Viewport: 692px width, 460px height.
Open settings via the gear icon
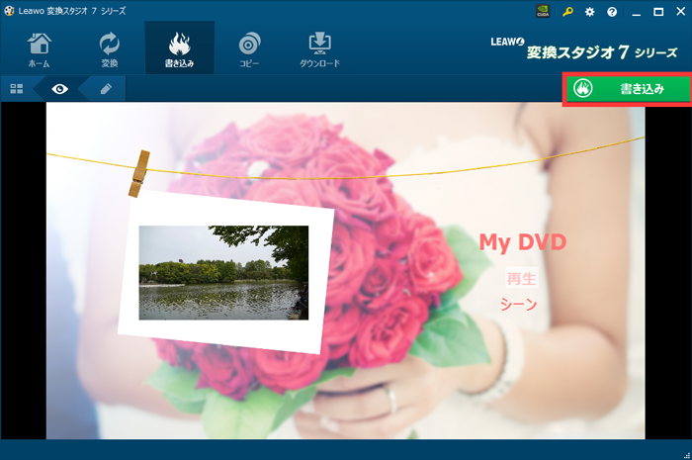589,12
